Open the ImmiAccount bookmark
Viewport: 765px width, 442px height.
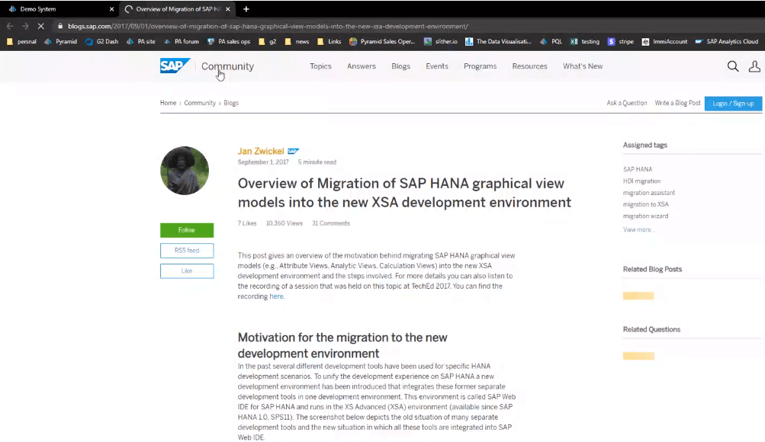[x=664, y=41]
